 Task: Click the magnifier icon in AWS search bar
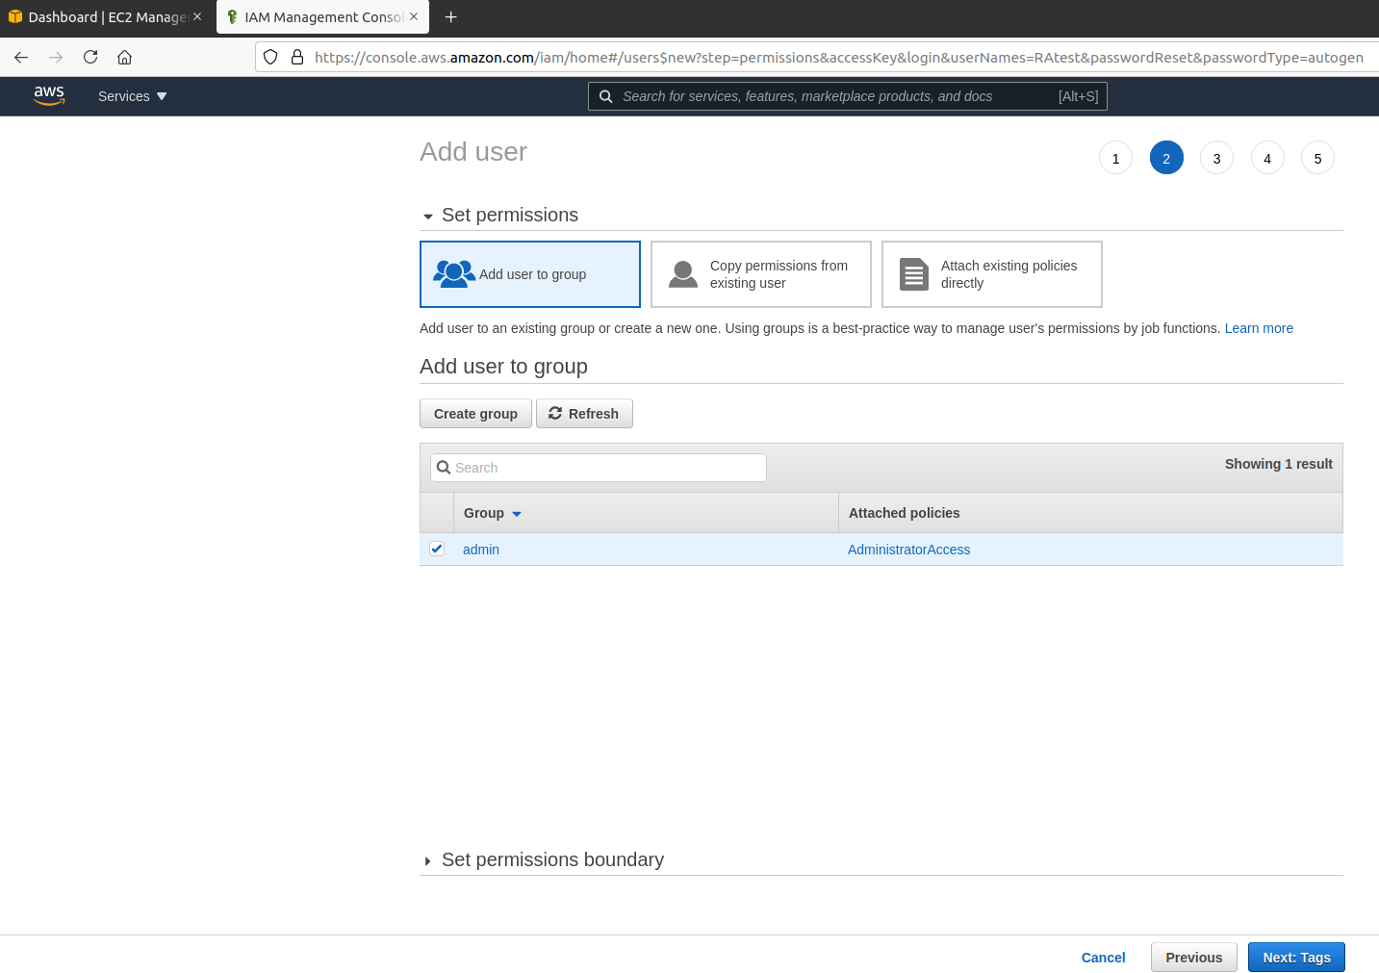click(x=606, y=96)
